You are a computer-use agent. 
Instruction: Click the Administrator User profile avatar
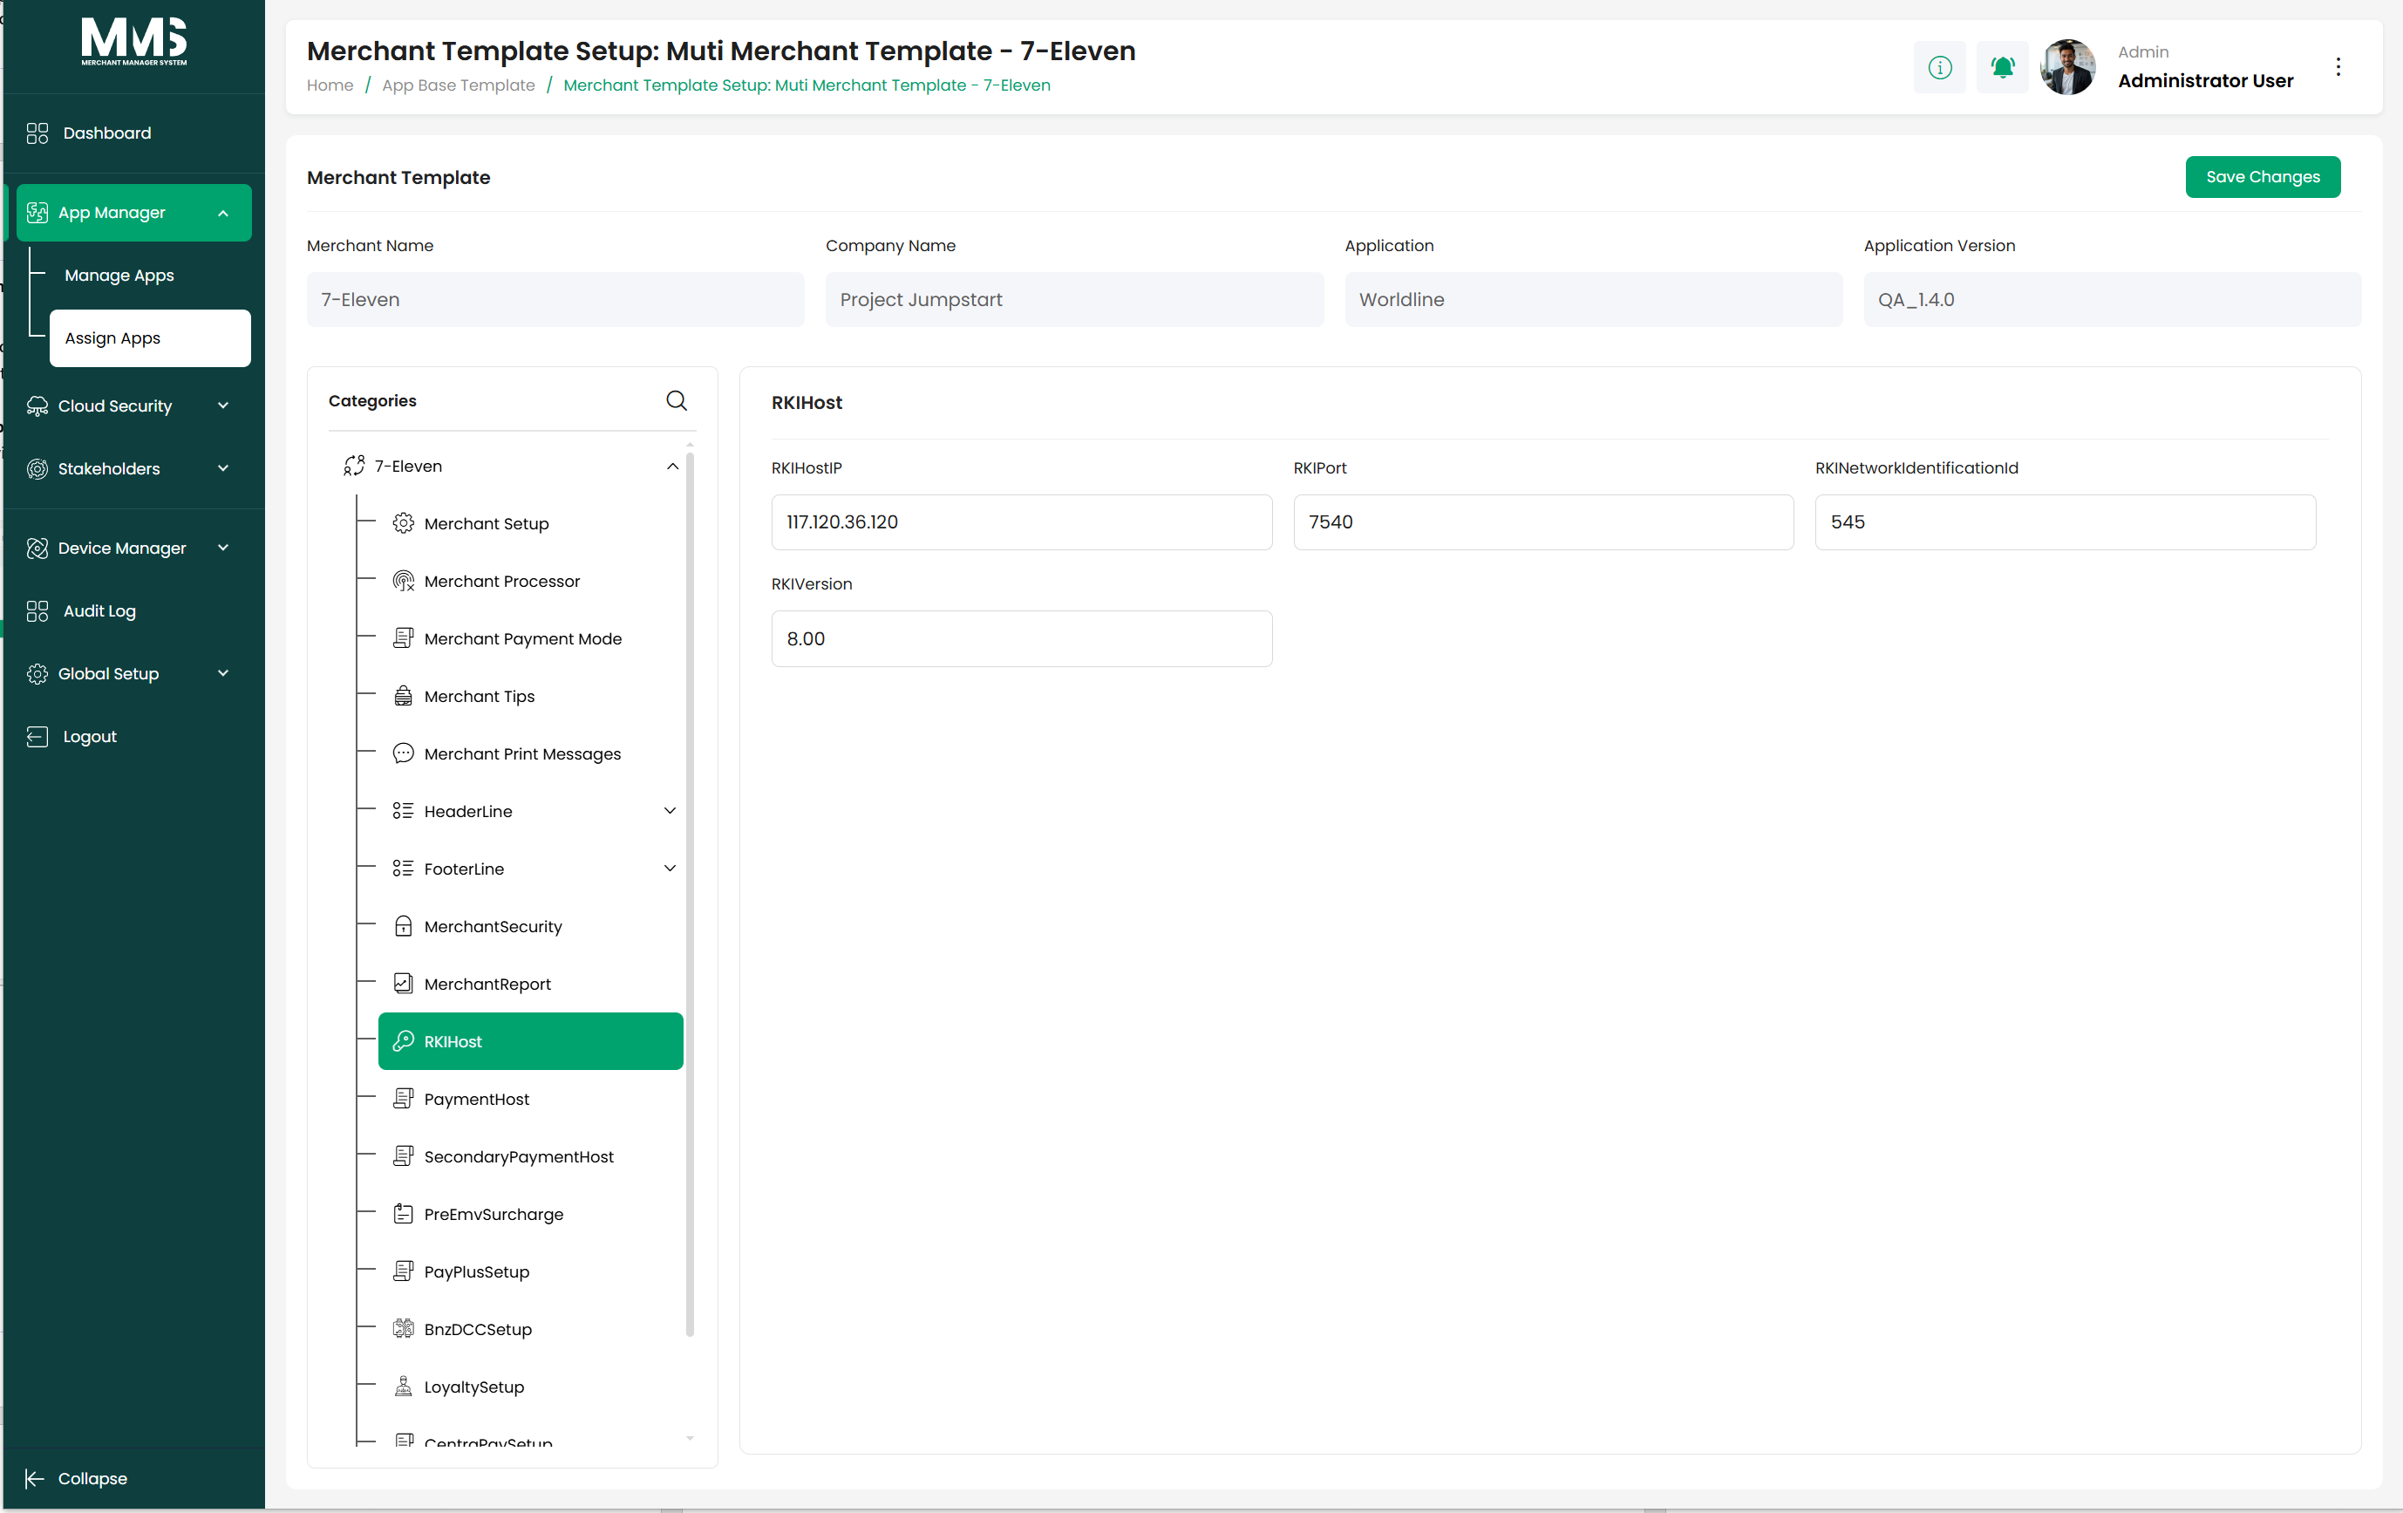pyautogui.click(x=2067, y=67)
